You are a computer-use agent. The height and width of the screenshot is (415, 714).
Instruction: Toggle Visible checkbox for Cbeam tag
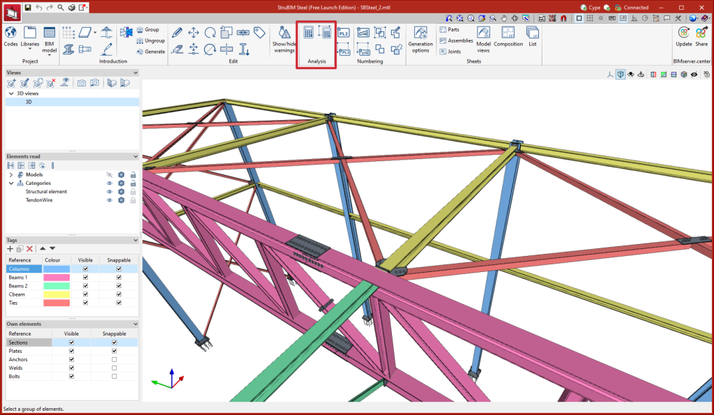click(x=85, y=294)
